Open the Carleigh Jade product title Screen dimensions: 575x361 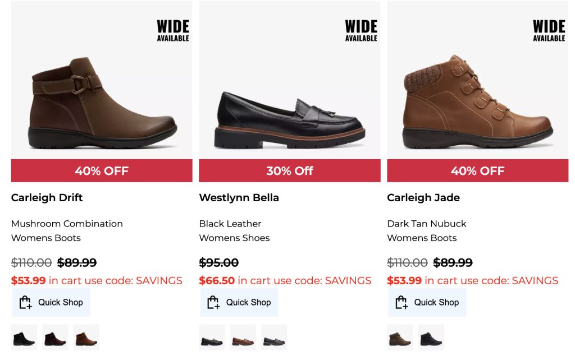coord(423,198)
